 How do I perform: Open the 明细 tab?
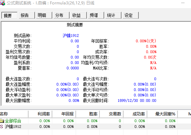tap(44, 15)
